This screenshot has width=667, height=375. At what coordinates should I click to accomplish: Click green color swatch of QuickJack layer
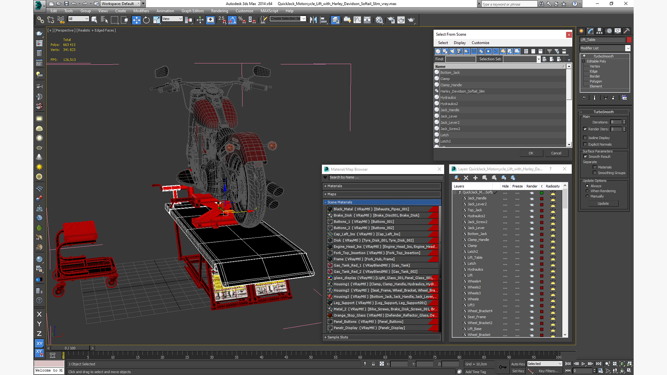[x=542, y=193]
